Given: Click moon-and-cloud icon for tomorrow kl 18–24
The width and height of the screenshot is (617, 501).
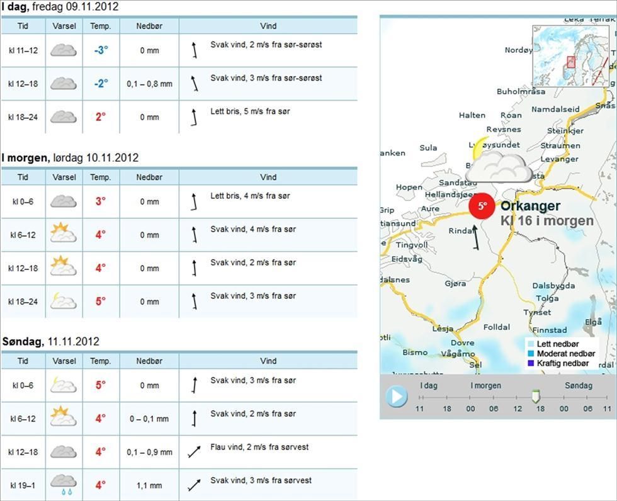Looking at the screenshot, I should (64, 301).
